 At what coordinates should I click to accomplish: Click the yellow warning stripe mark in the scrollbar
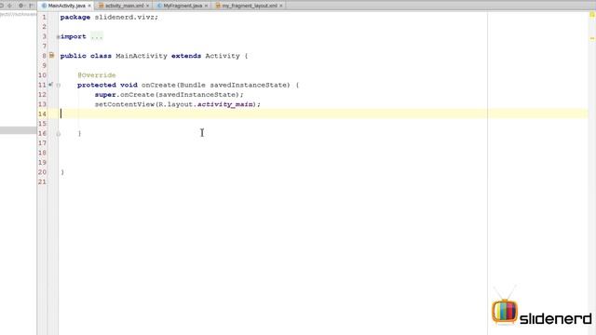click(x=592, y=38)
